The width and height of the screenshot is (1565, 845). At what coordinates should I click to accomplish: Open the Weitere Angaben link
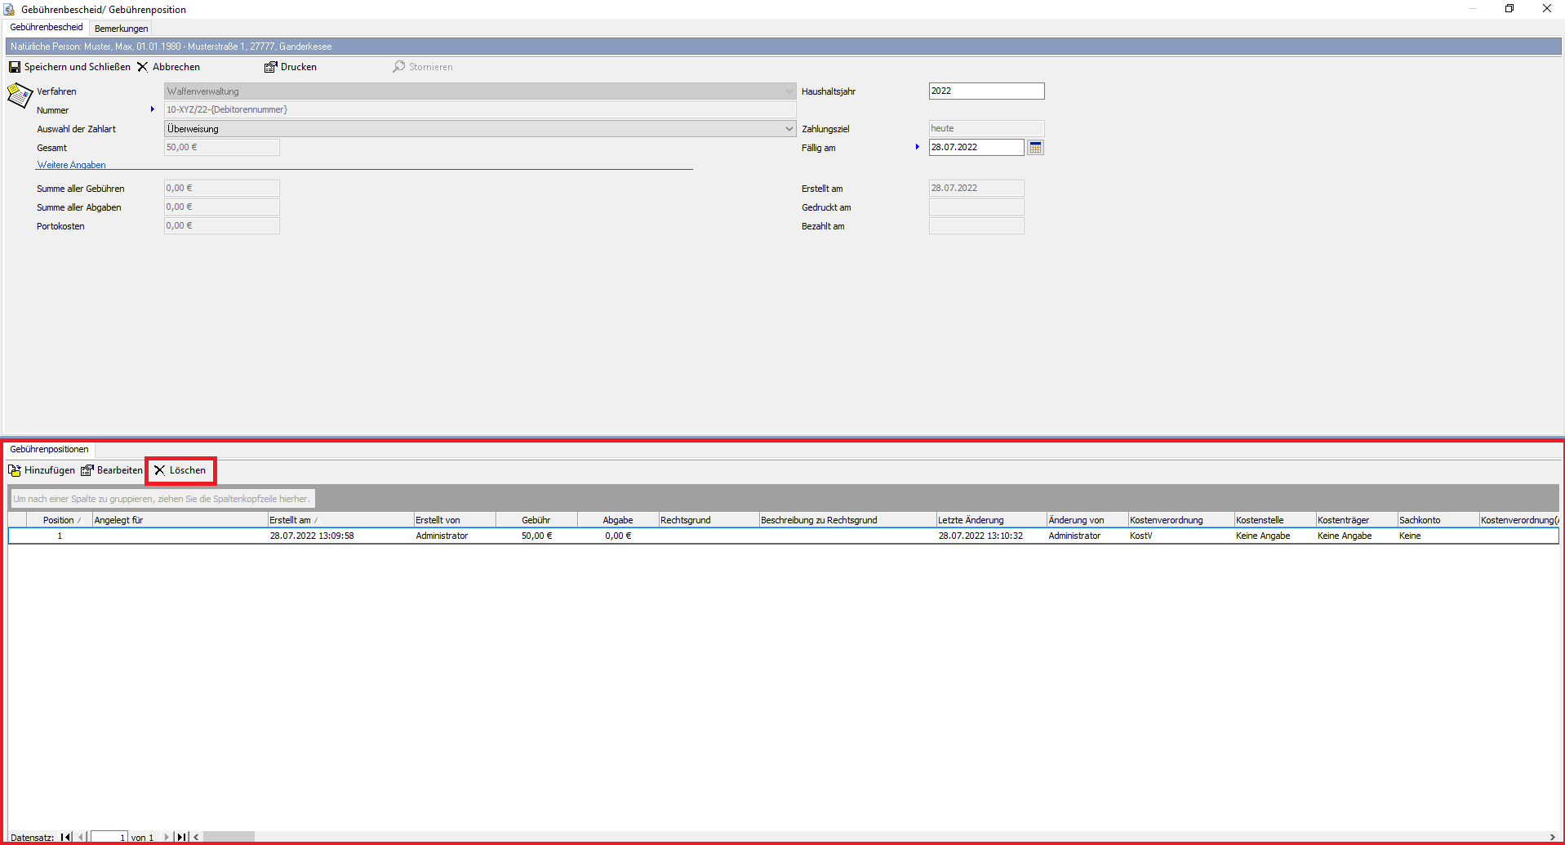point(71,165)
